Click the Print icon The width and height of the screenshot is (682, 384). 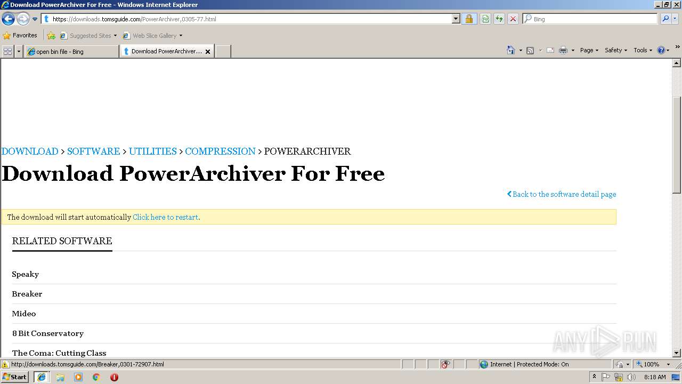(x=563, y=50)
